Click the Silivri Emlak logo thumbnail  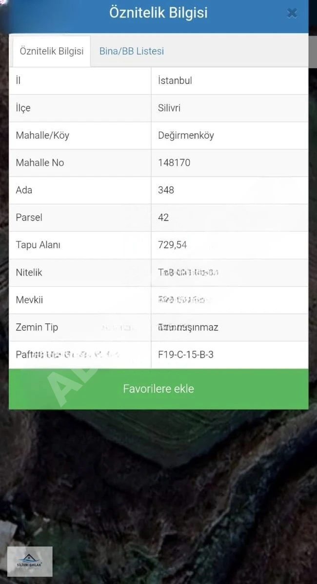tap(30, 561)
